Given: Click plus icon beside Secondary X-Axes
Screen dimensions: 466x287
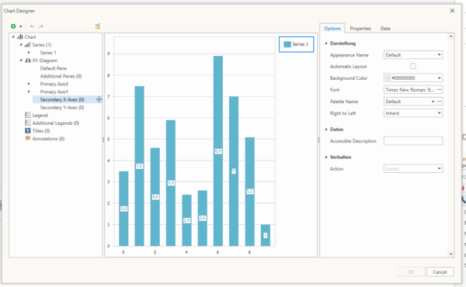Looking at the screenshot, I should point(99,99).
